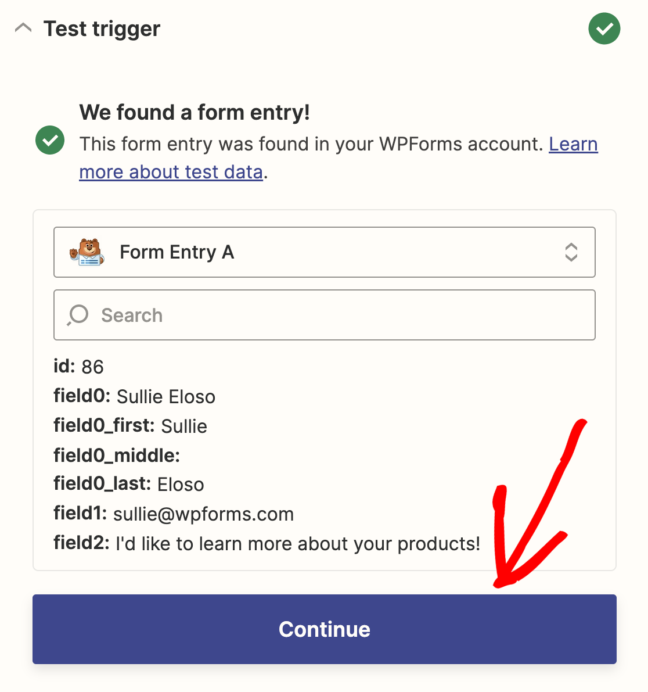Viewport: 648px width, 692px height.
Task: Open the Form Entry A dropdown
Action: point(324,252)
